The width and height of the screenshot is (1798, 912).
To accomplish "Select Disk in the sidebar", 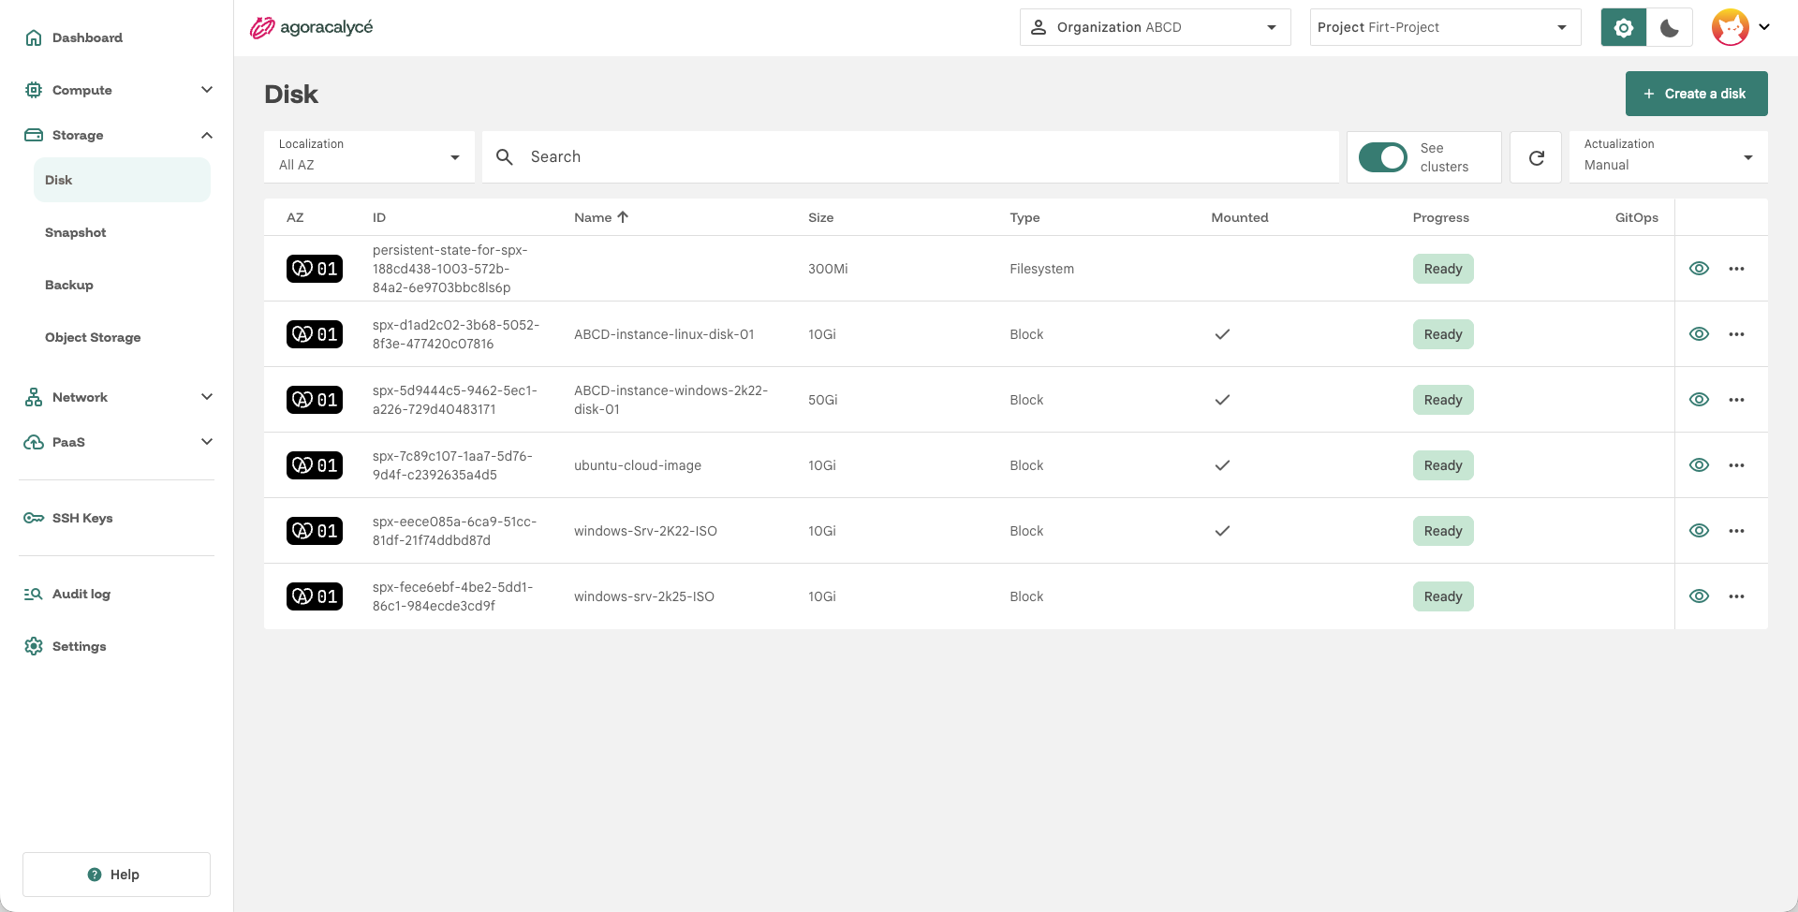I will pos(122,180).
